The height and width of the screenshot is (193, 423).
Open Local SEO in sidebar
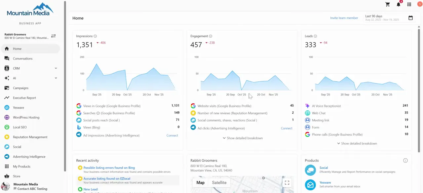click(30, 127)
